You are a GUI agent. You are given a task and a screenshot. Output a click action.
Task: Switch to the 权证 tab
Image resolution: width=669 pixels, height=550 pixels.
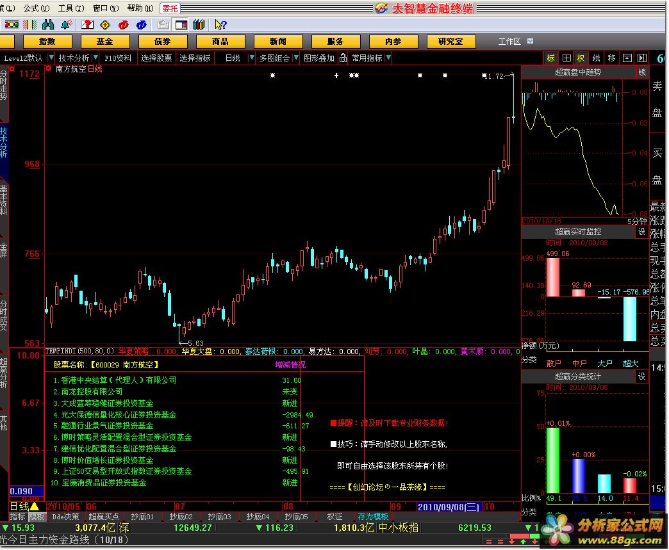(334, 517)
